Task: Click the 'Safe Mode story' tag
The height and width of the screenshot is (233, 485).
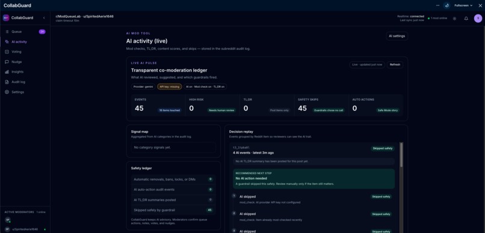Action: [x=388, y=110]
